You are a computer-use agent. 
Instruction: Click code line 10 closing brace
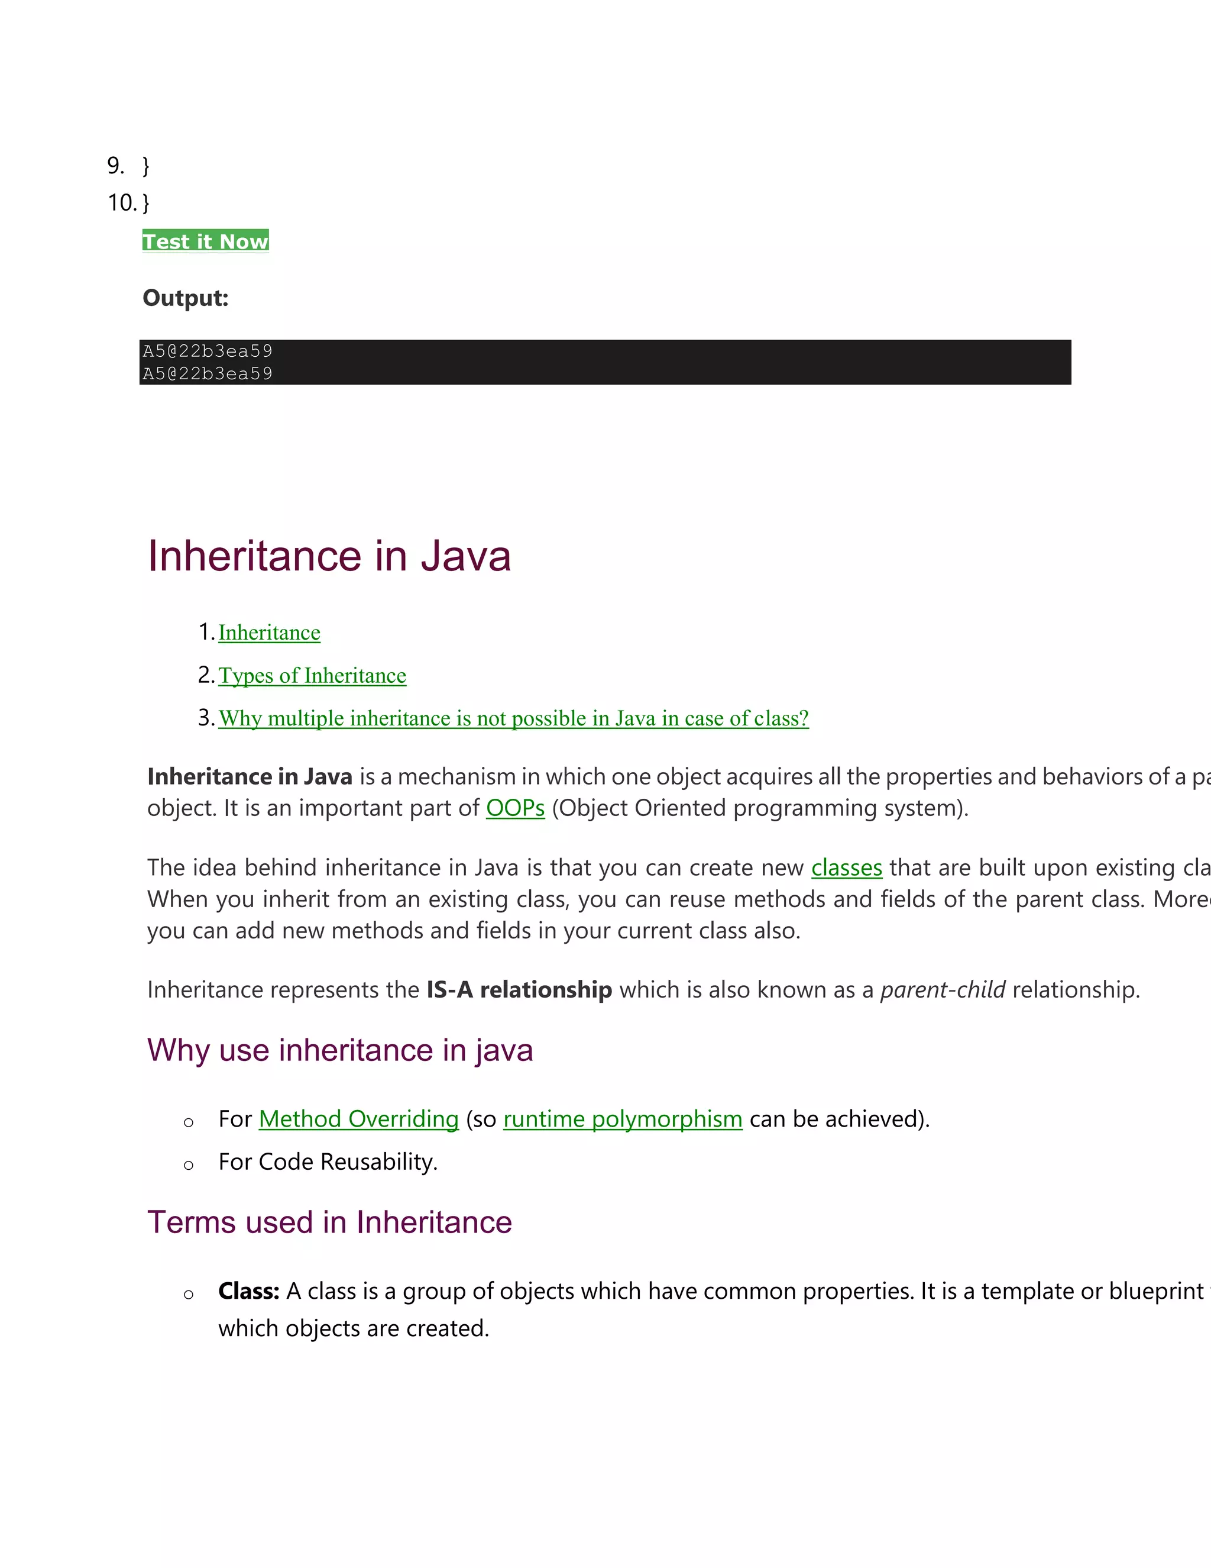(x=147, y=202)
